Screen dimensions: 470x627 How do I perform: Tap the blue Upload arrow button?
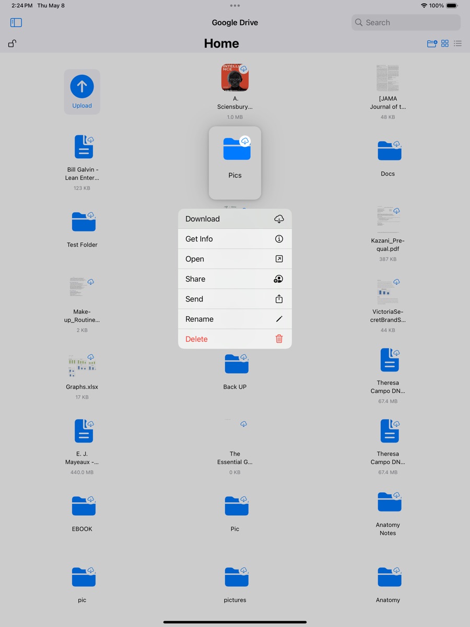82,87
